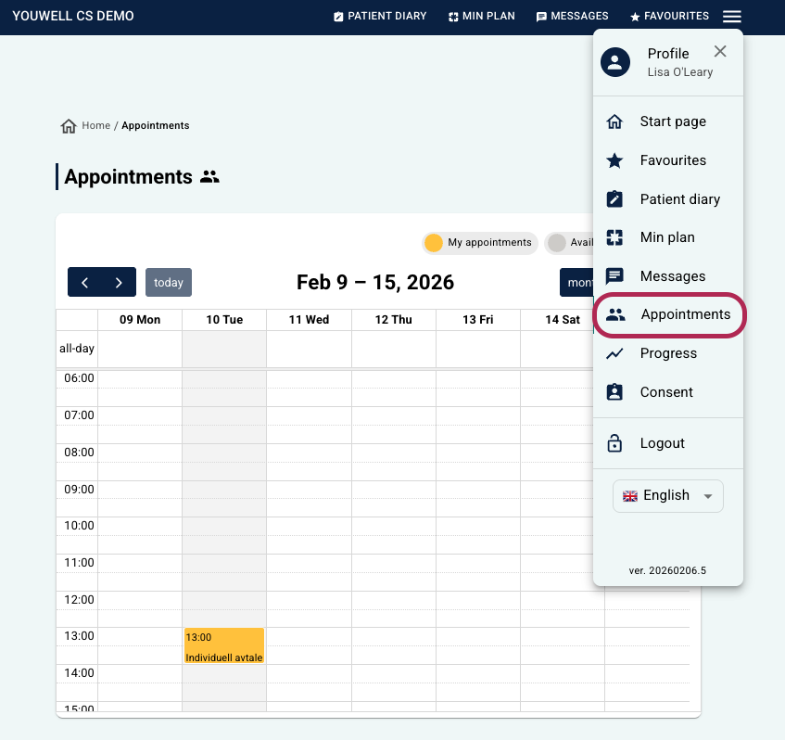
Task: Open Messages from the side menu
Action: point(668,276)
